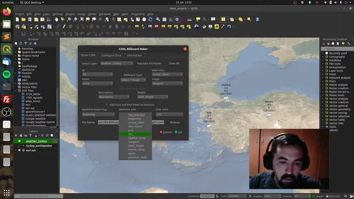Click the Filter Browser funnel icon

(25, 44)
